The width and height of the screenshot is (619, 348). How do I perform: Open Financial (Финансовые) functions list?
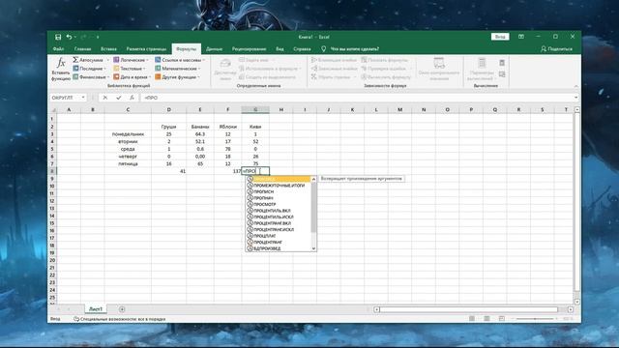point(90,77)
